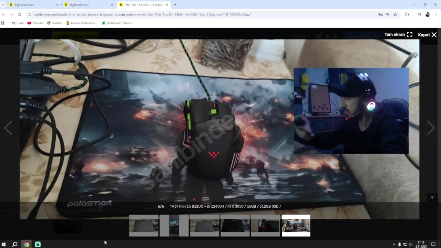Image resolution: width=441 pixels, height=248 pixels.
Task: Open the fourth listing photo thumbnail
Action: coord(235,226)
